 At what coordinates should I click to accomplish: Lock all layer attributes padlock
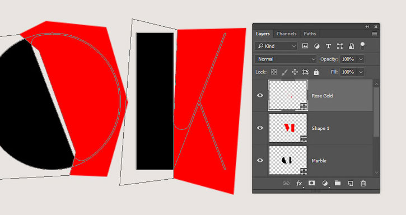[316, 72]
